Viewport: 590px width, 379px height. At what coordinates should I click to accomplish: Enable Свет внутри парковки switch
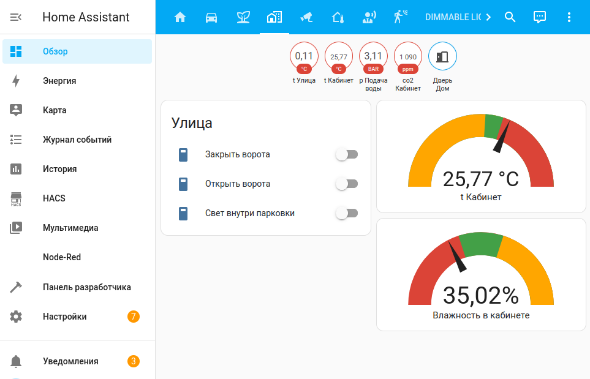pos(346,213)
